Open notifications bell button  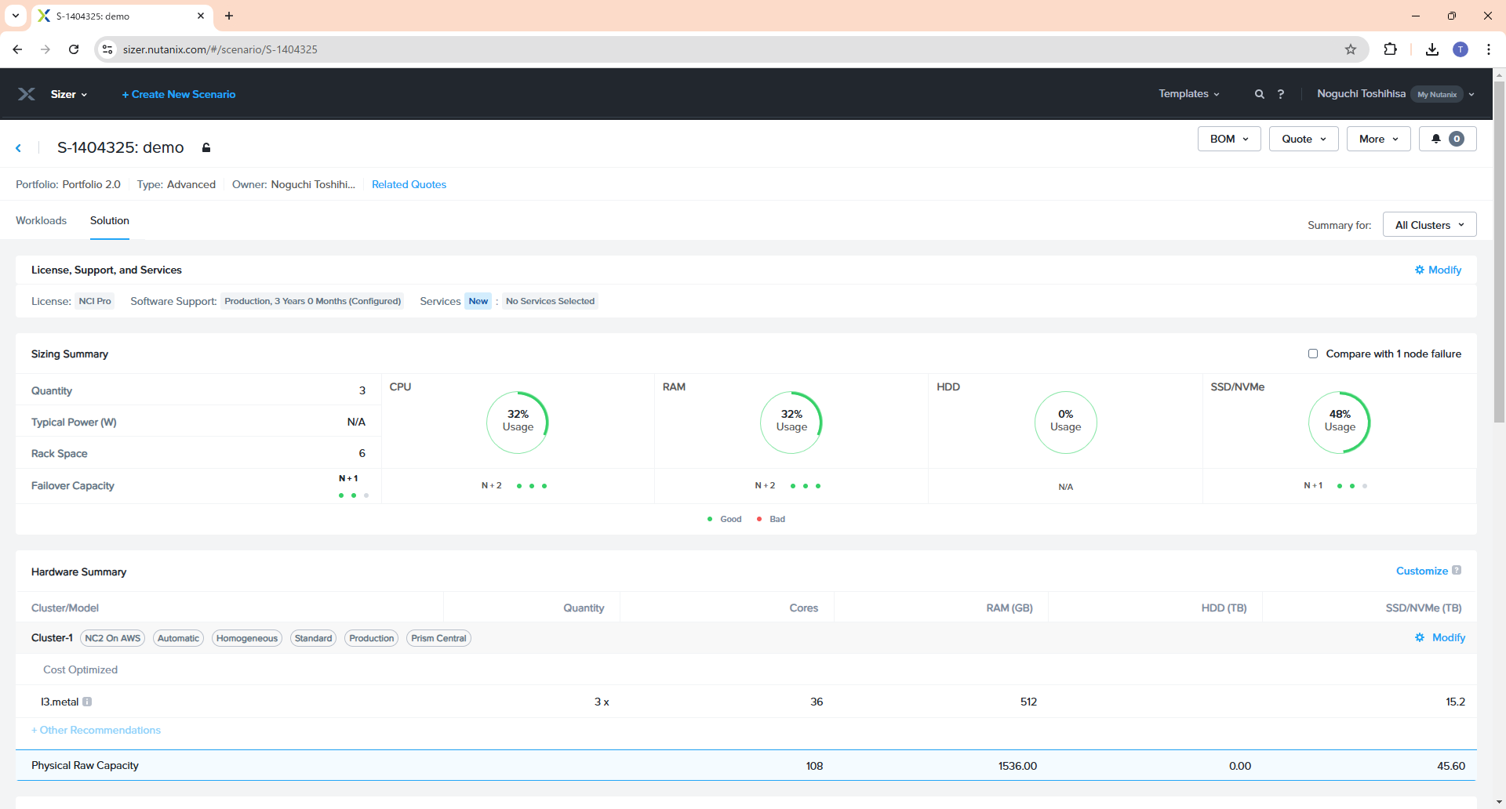1448,139
